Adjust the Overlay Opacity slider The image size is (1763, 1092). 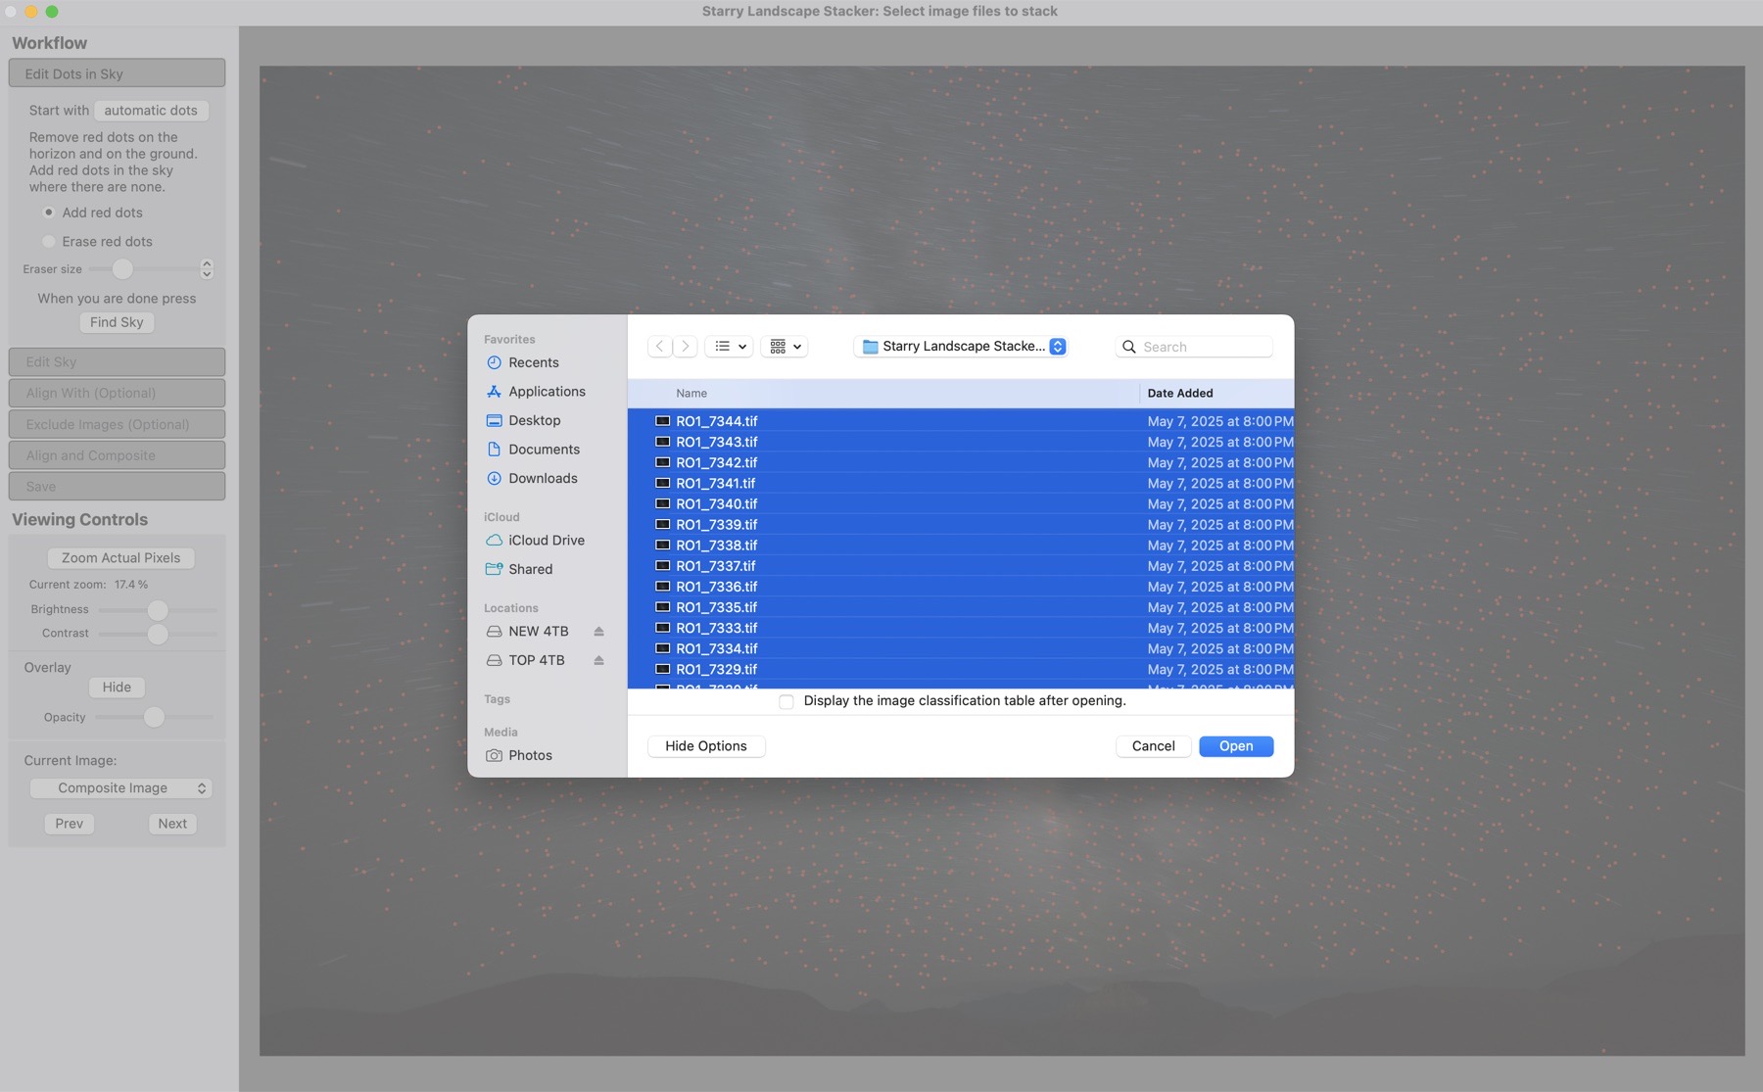coord(154,718)
